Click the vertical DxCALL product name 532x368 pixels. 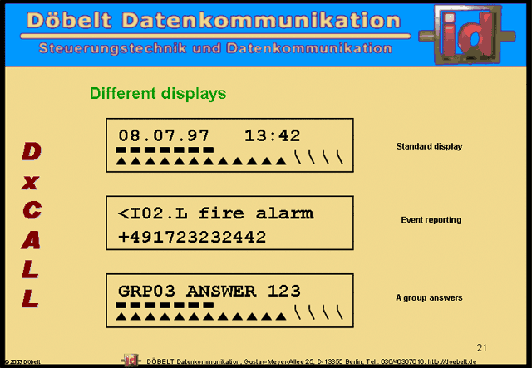(32, 225)
